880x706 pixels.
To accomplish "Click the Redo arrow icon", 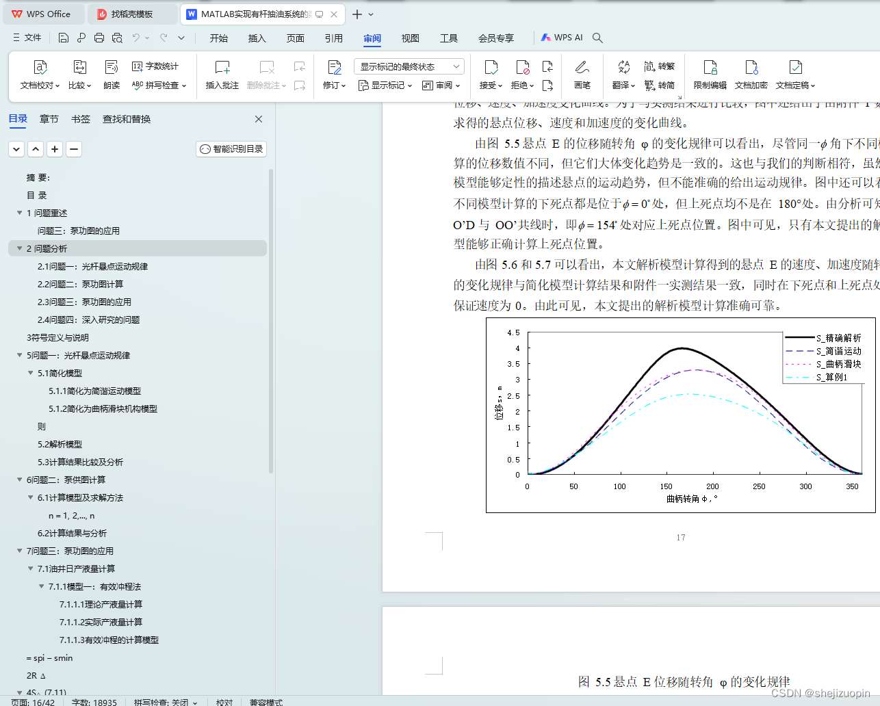I will point(164,38).
